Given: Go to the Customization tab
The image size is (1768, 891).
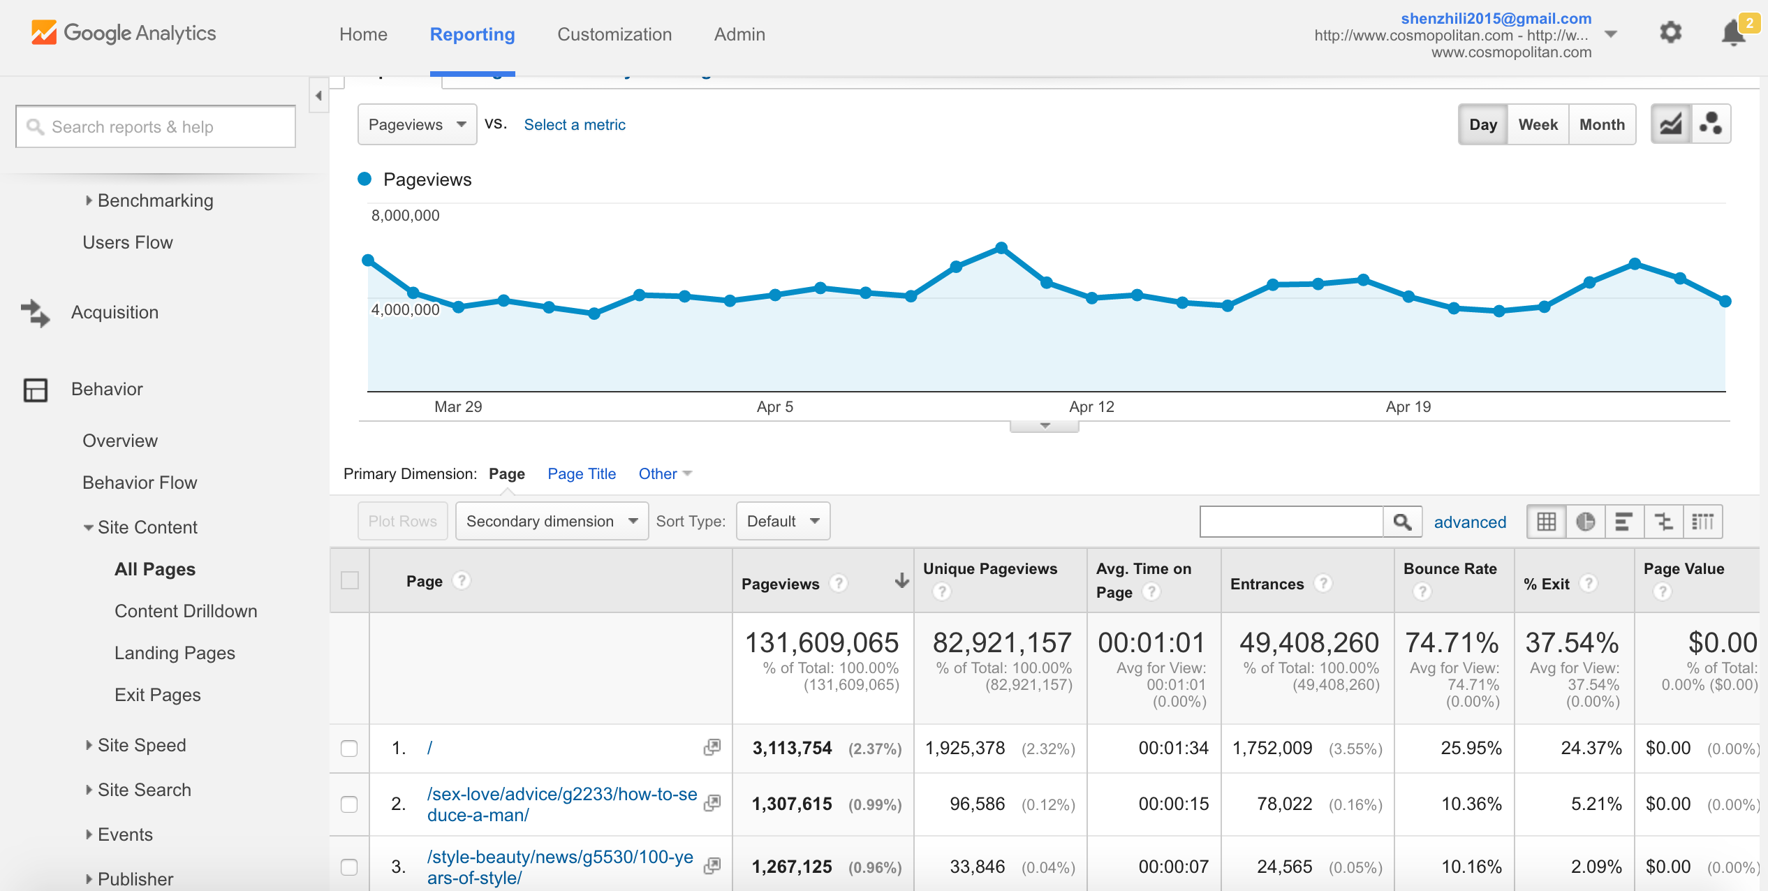Looking at the screenshot, I should click(614, 34).
